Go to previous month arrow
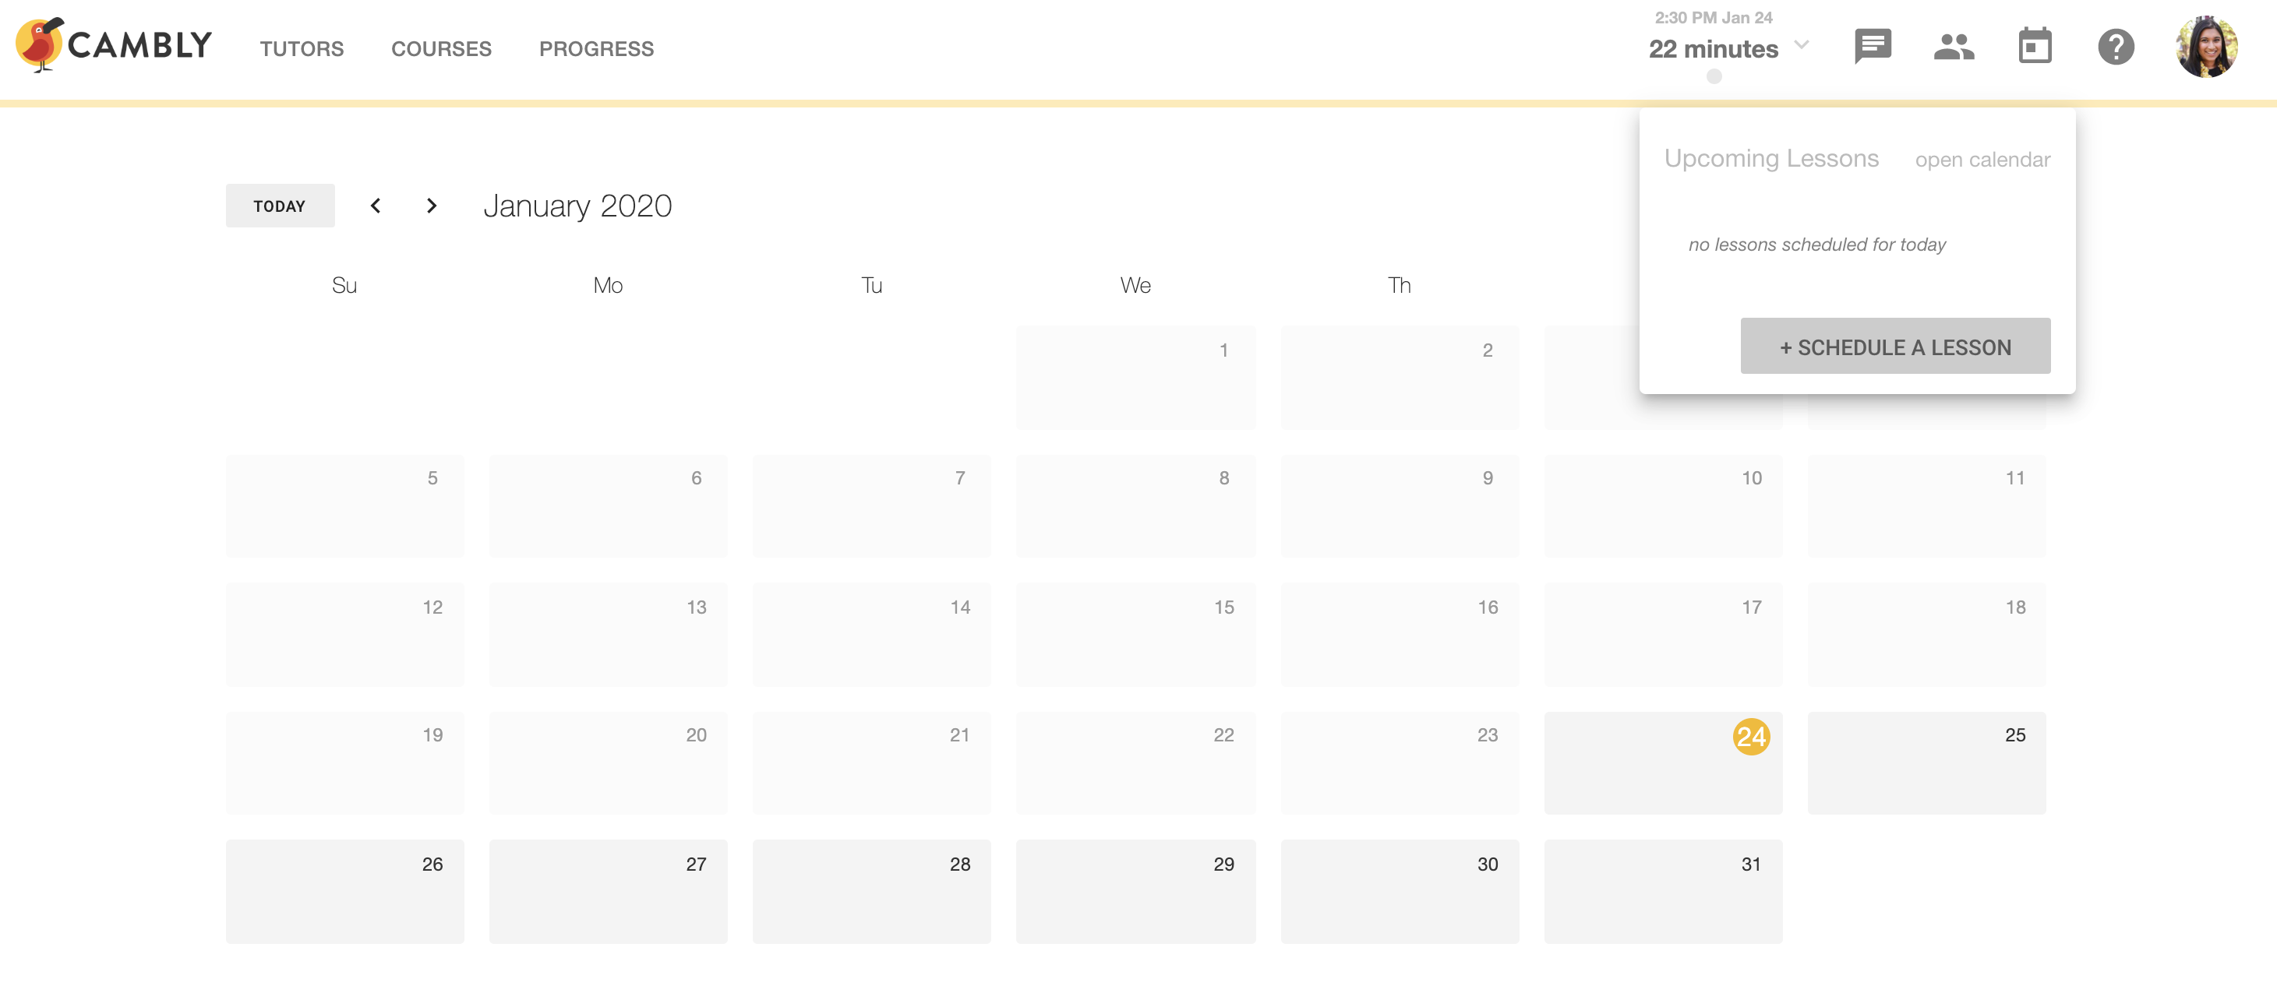The image size is (2277, 1000). coord(376,206)
